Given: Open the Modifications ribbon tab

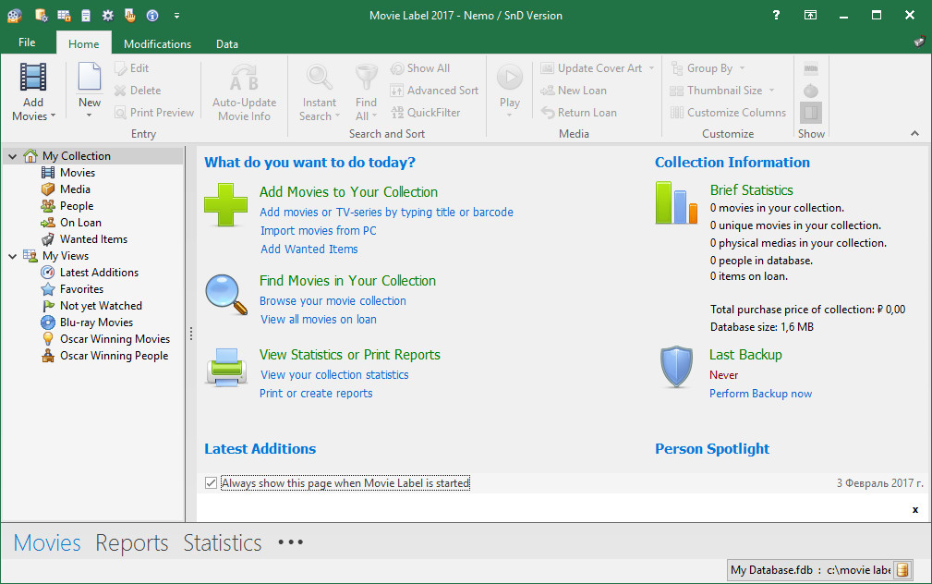Looking at the screenshot, I should tap(157, 43).
